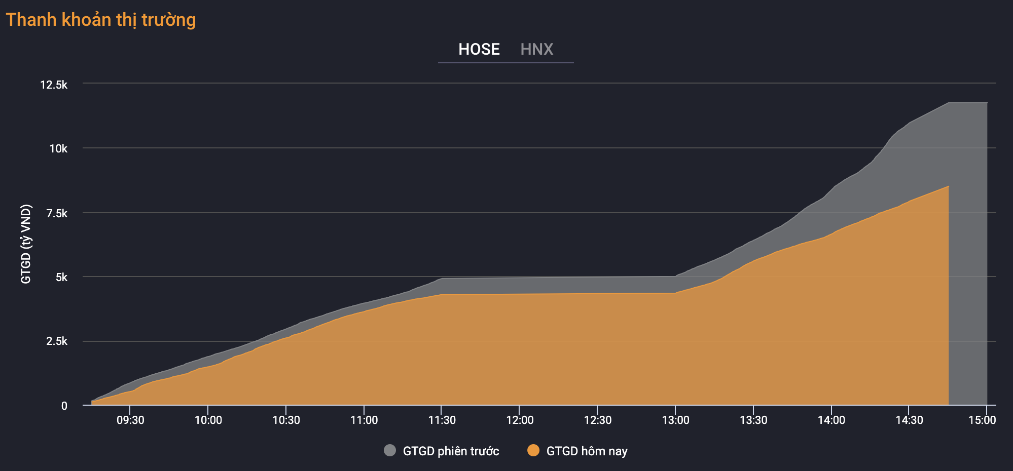The height and width of the screenshot is (471, 1013).
Task: Switch to the HNX tab
Action: [x=536, y=49]
